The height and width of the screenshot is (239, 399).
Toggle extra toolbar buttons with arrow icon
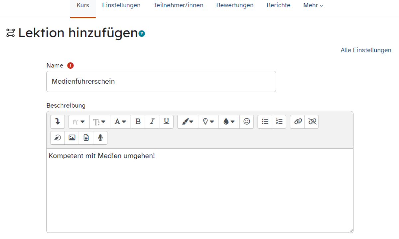58,122
